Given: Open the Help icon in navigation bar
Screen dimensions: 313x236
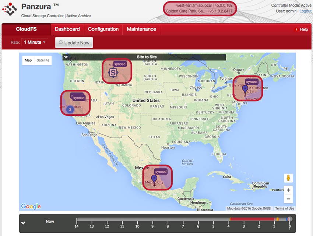Looking at the screenshot, I should click(296, 29).
